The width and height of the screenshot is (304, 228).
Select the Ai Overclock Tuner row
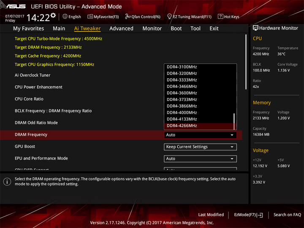33,75
